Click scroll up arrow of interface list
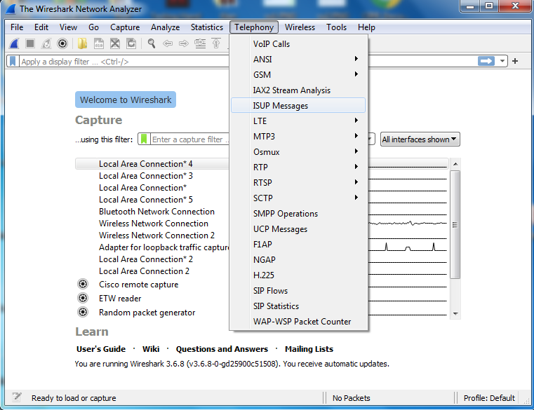Image resolution: width=534 pixels, height=410 pixels. click(x=455, y=164)
